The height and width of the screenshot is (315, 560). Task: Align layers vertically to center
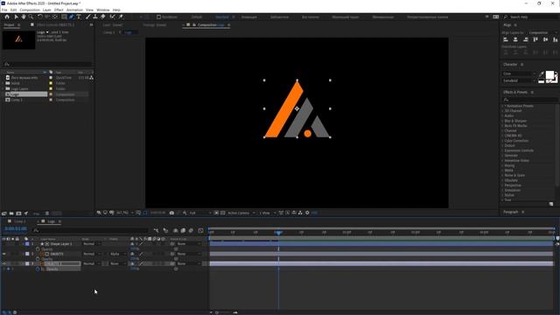tap(545, 39)
